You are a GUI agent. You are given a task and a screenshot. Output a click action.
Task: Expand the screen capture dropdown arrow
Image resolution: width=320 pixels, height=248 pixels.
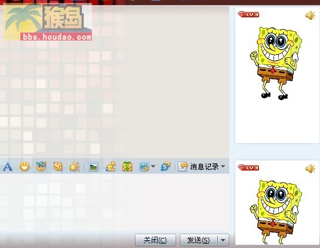pos(153,166)
